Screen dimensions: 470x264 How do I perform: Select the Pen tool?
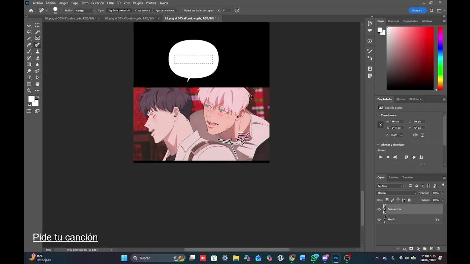[37, 71]
